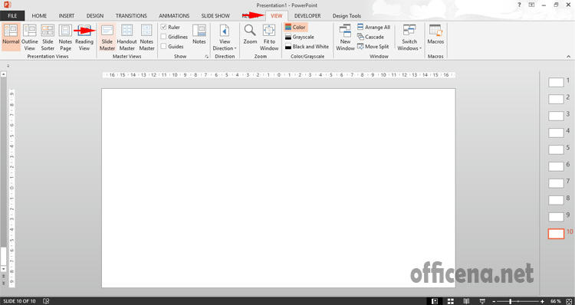Open the Show group dialog launcher
The width and height of the screenshot is (575, 305).
(x=207, y=57)
